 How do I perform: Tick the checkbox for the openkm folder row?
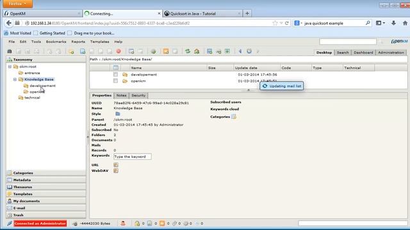115,81
